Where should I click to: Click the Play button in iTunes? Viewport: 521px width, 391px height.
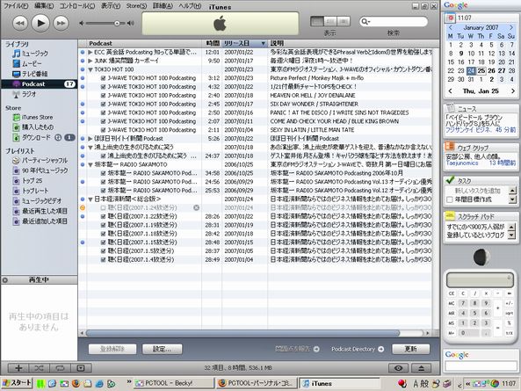40,23
